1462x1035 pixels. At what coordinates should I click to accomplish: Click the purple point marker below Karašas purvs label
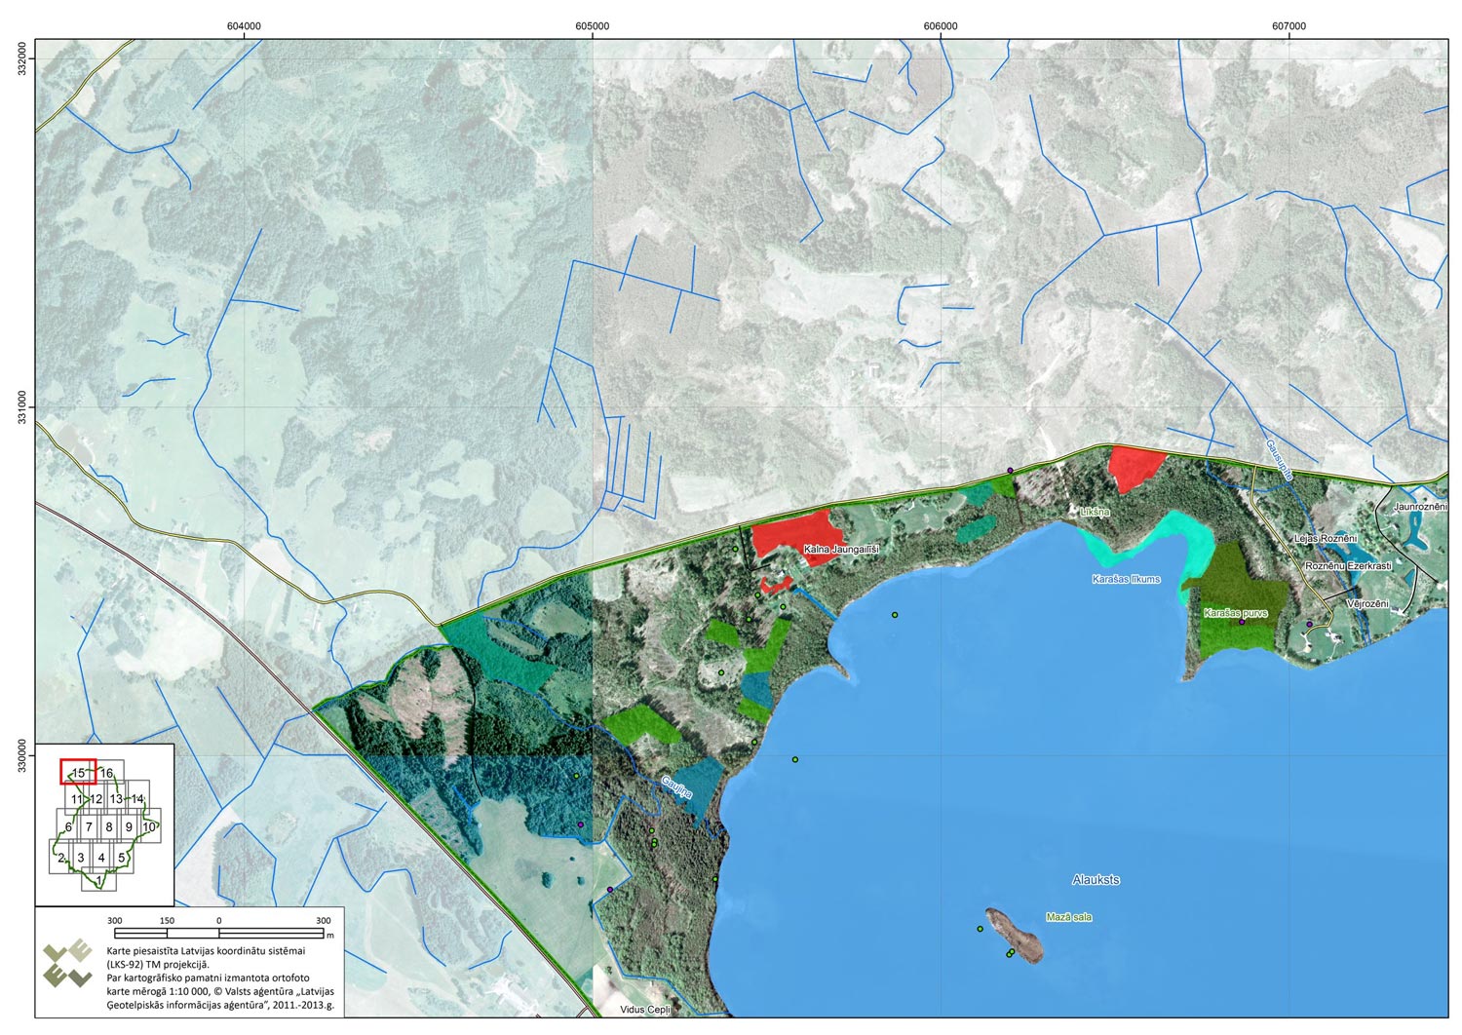point(1242,622)
